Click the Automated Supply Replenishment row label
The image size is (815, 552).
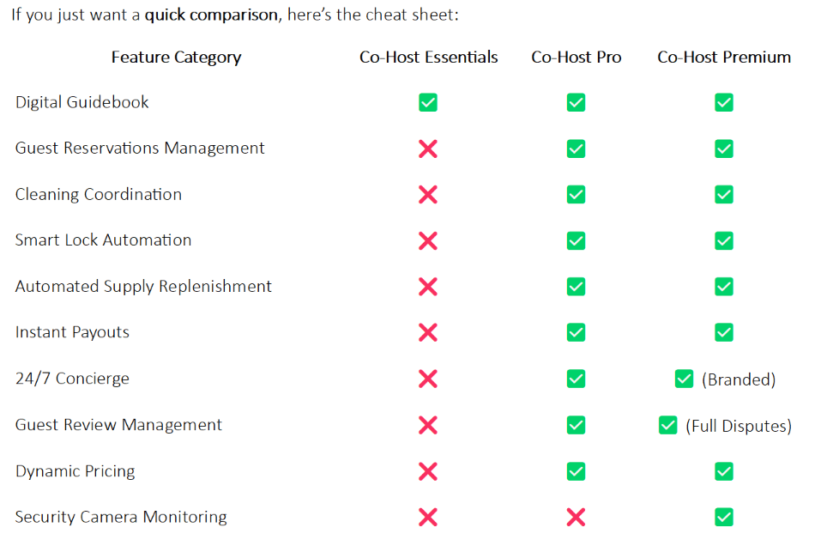(x=143, y=287)
